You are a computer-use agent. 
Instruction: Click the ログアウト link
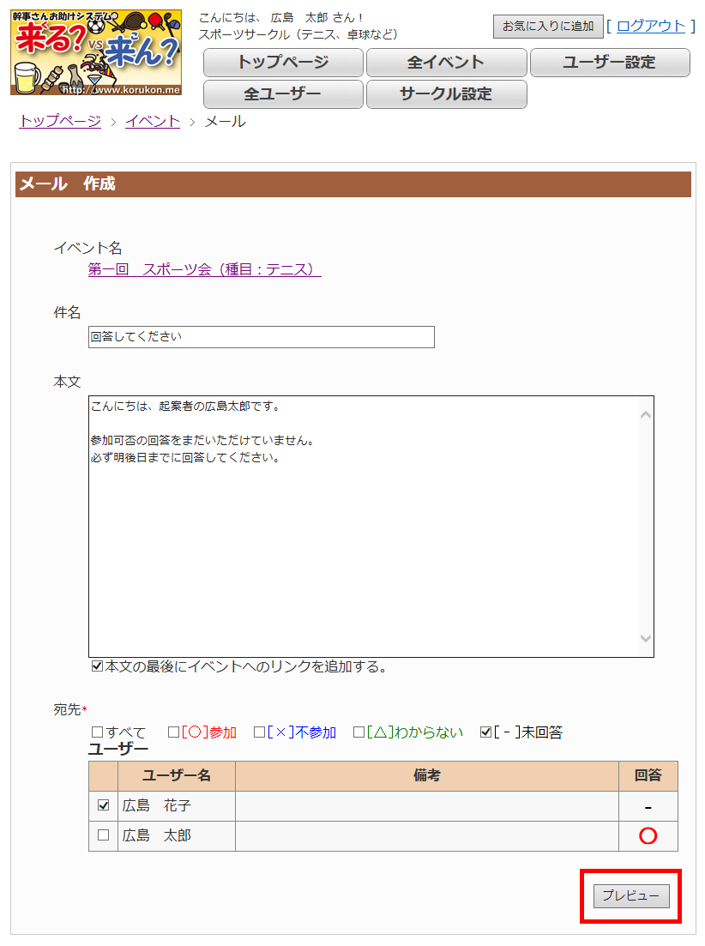(651, 26)
